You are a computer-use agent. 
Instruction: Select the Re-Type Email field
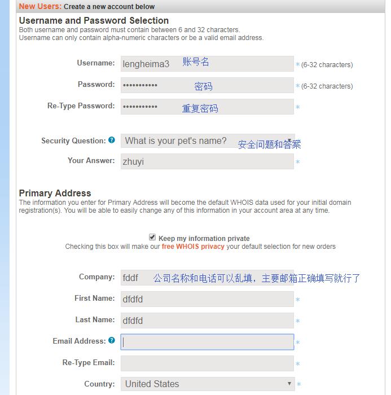(207, 363)
